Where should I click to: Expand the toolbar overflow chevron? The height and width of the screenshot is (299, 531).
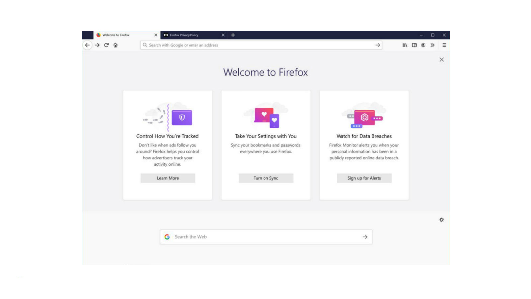pos(432,45)
